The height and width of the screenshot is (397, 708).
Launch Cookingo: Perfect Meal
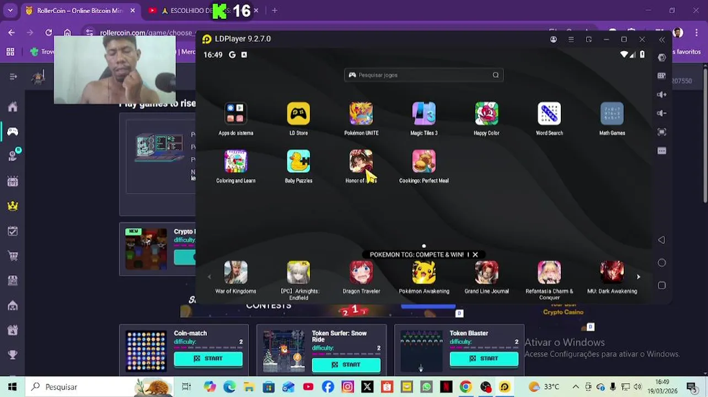423,161
